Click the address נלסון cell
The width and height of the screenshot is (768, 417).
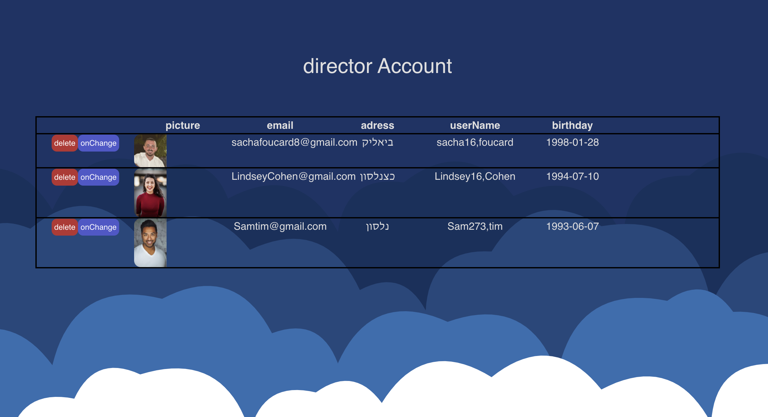coord(377,227)
